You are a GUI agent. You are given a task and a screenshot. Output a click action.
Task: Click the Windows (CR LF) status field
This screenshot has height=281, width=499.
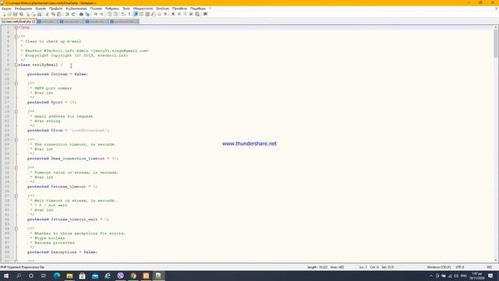point(439,267)
